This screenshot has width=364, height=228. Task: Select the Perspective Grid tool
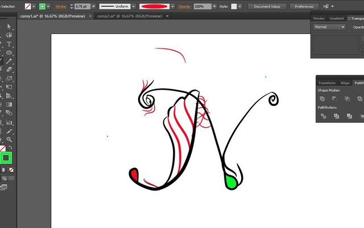[x=9, y=96]
